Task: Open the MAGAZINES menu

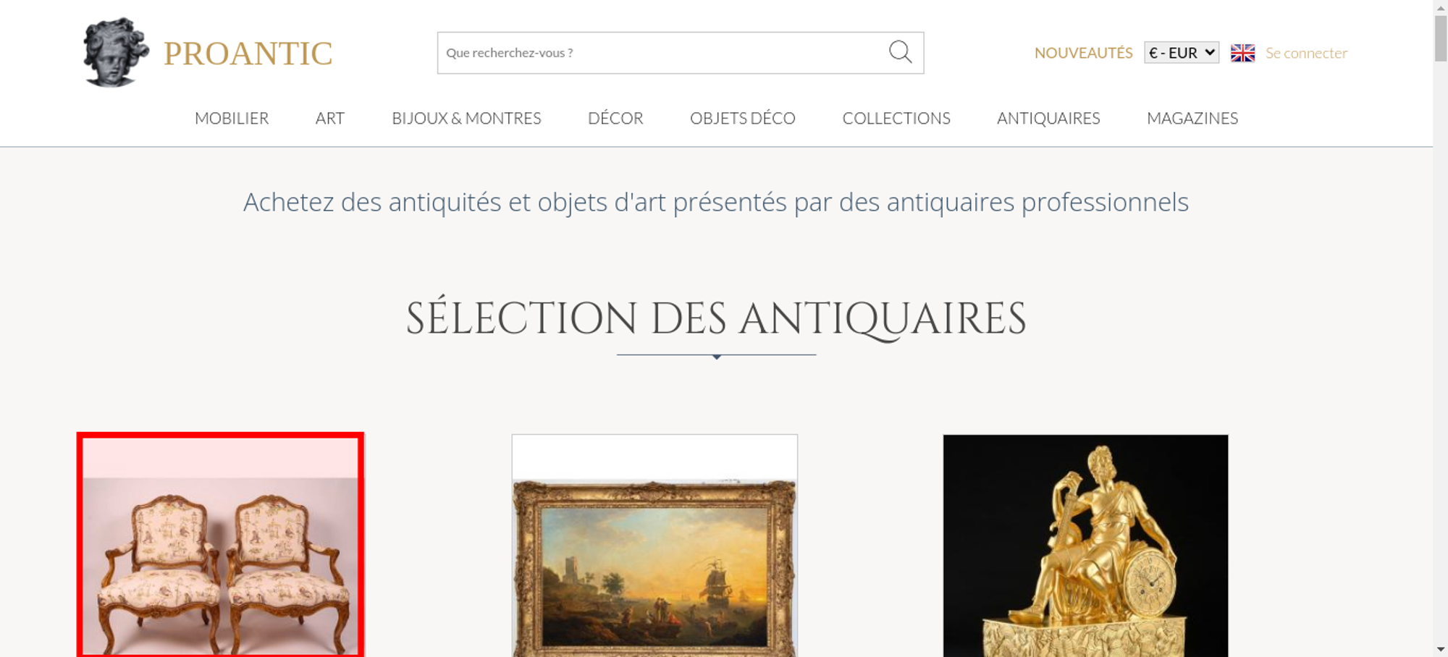Action: [x=1192, y=118]
